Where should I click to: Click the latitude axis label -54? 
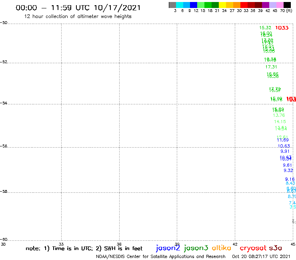(x=4, y=103)
